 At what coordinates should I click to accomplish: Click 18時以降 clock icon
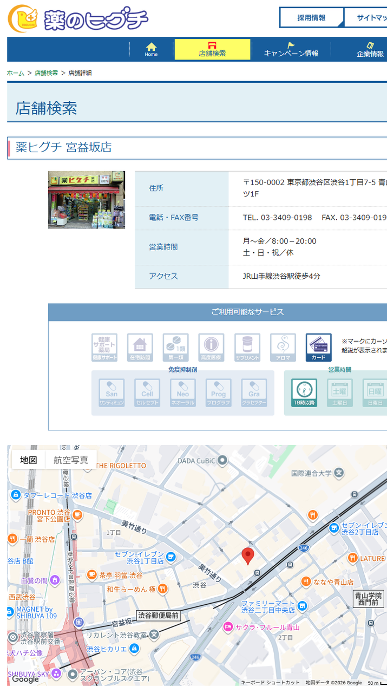click(x=304, y=393)
